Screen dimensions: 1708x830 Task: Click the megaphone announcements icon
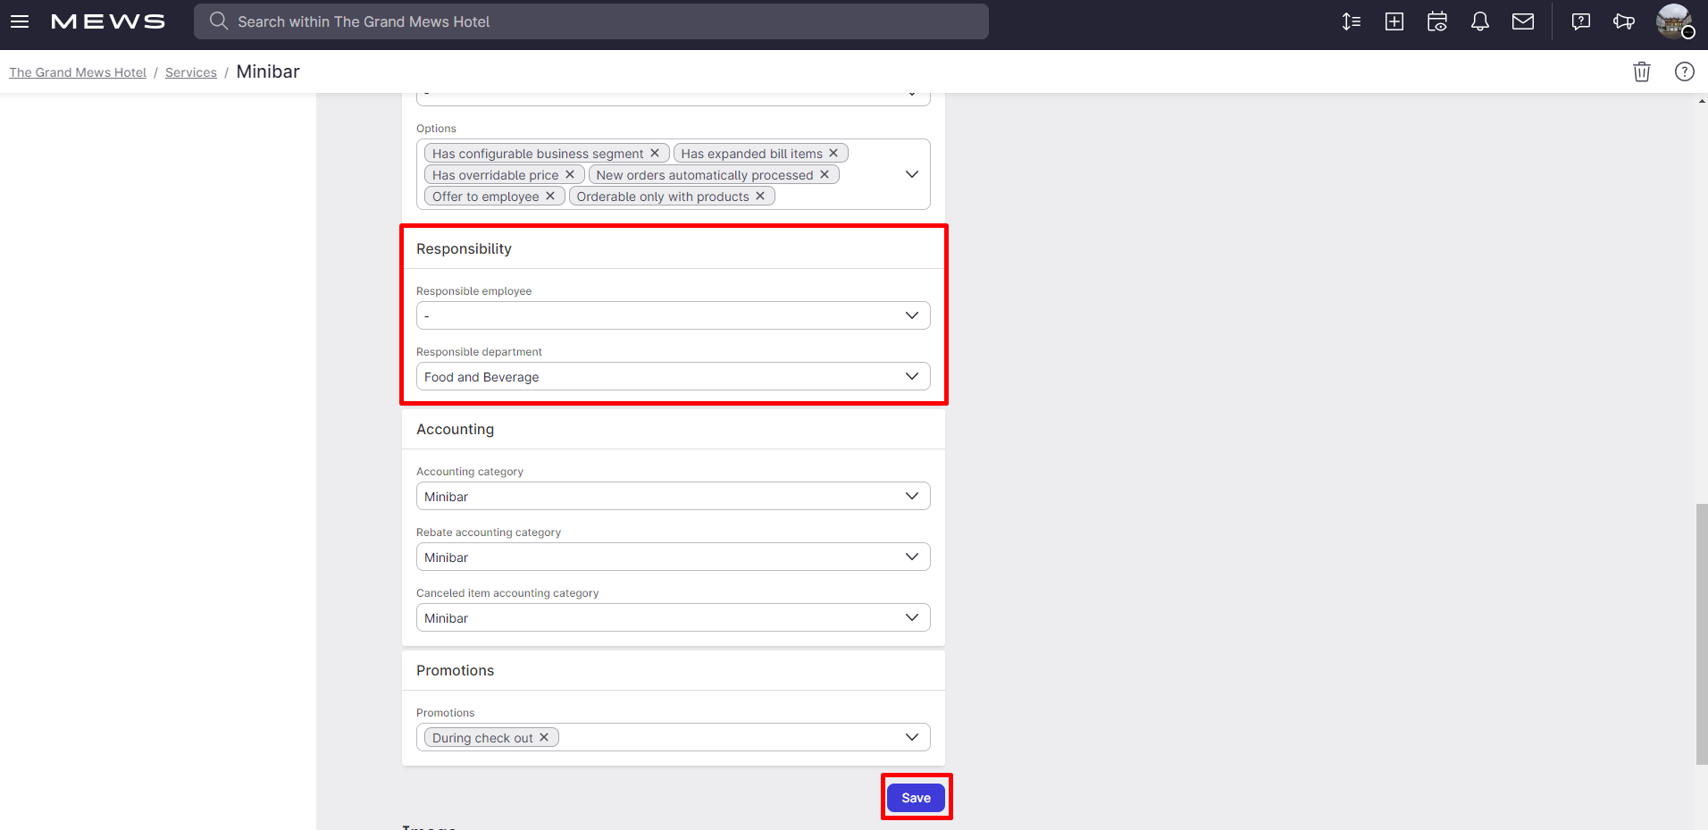[x=1624, y=21]
